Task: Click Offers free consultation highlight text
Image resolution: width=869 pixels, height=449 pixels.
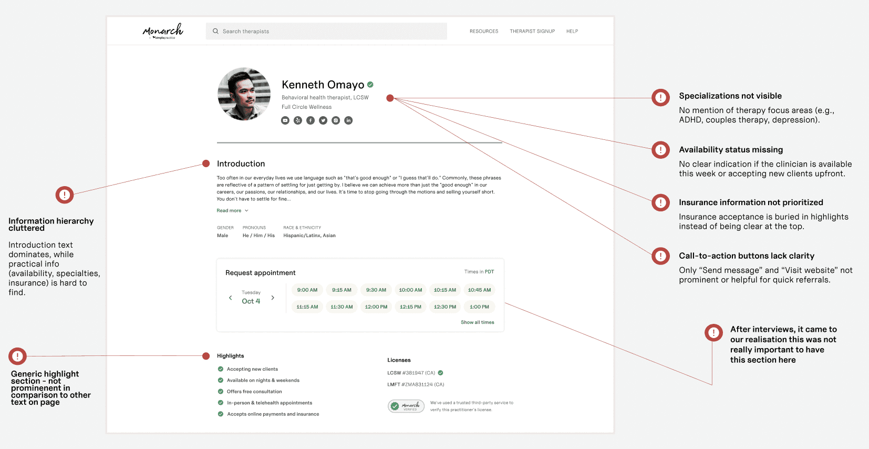Action: pyautogui.click(x=254, y=392)
